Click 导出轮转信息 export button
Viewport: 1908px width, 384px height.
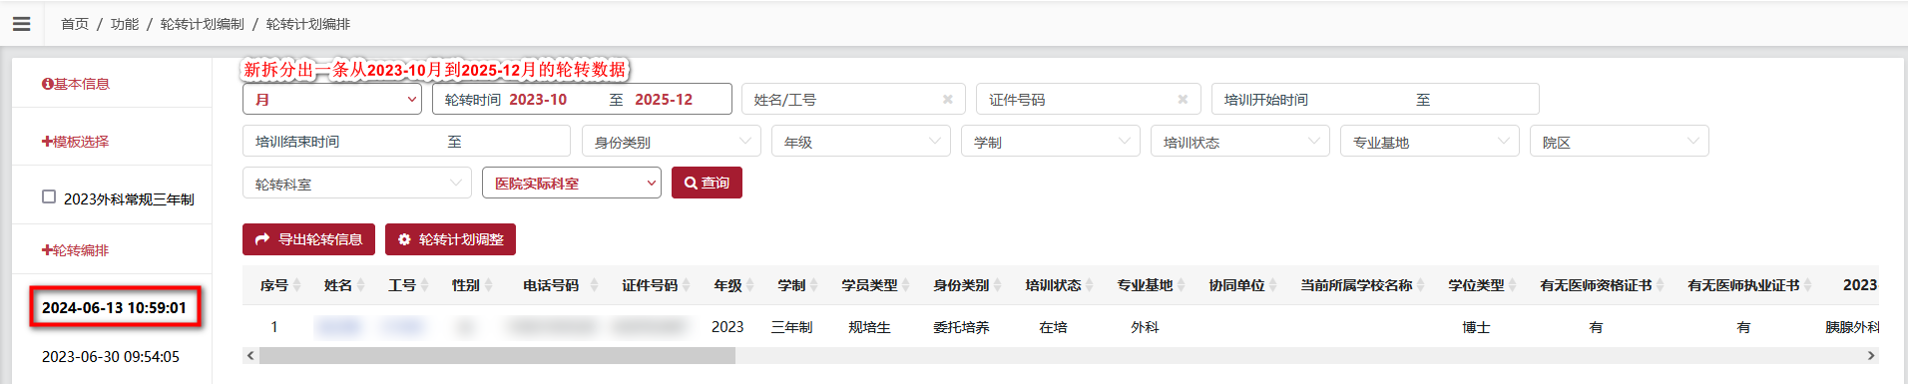(x=308, y=239)
